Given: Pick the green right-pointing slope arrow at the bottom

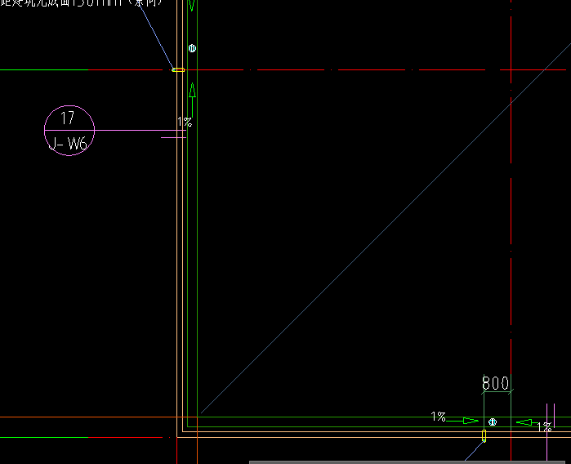Looking at the screenshot, I should (471, 421).
